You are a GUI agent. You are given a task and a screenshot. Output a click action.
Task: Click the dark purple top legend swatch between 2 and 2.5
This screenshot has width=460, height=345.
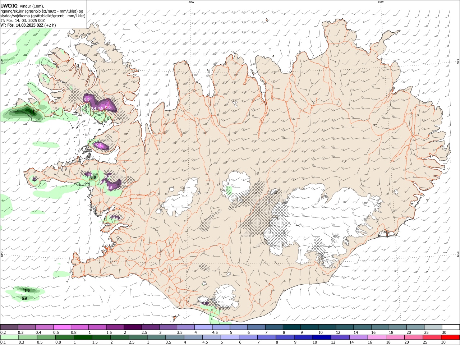132,327
